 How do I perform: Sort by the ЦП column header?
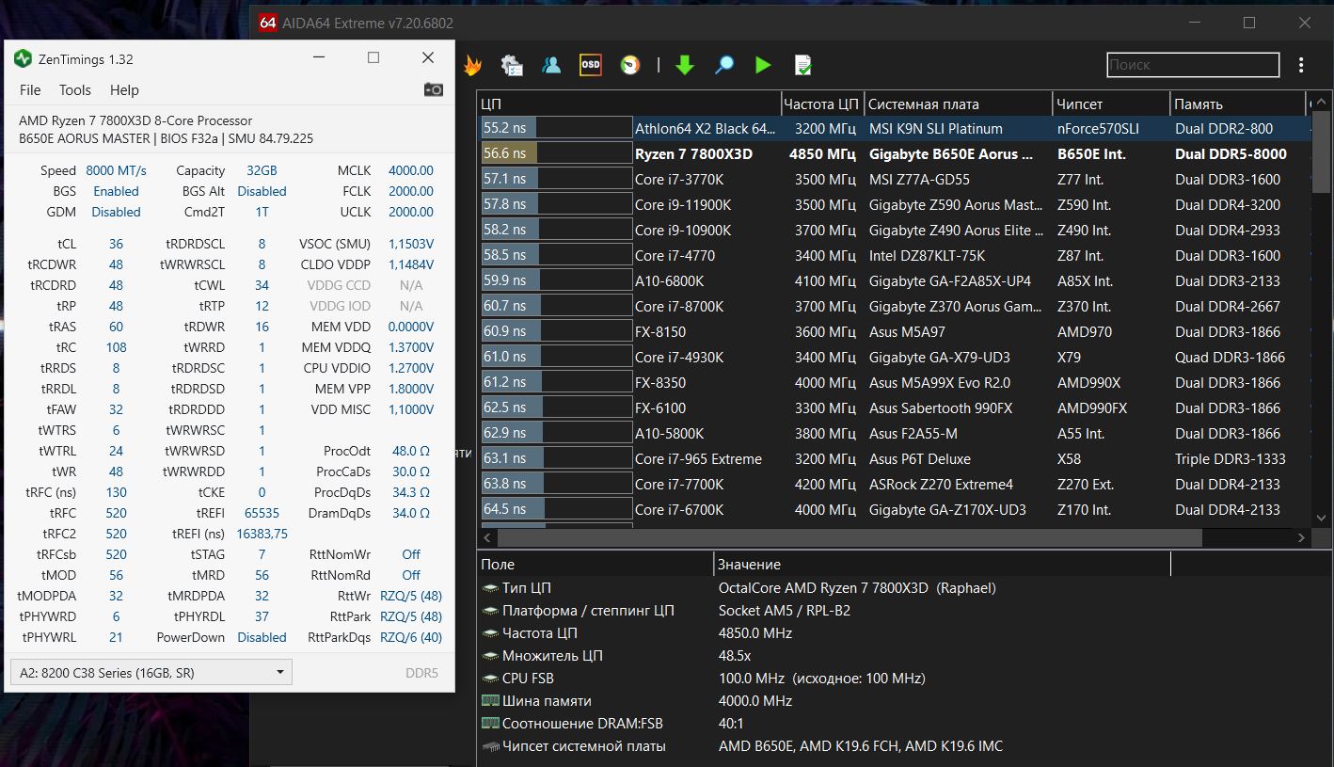pos(629,104)
